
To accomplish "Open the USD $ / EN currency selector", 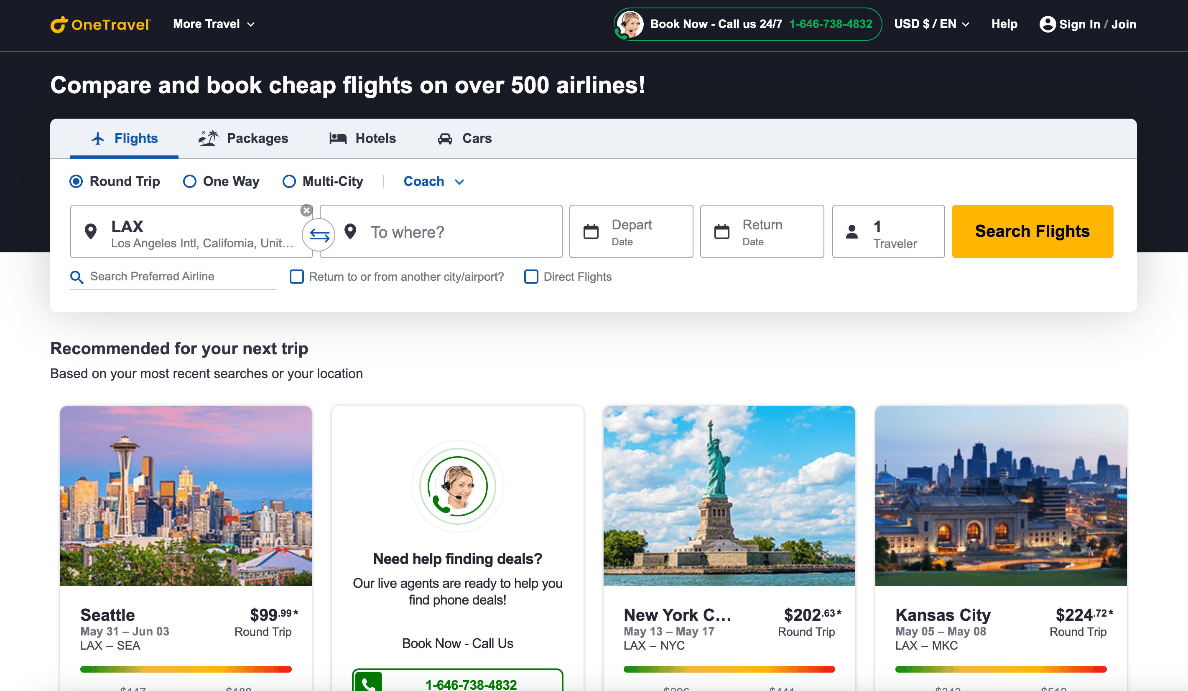I will [931, 24].
